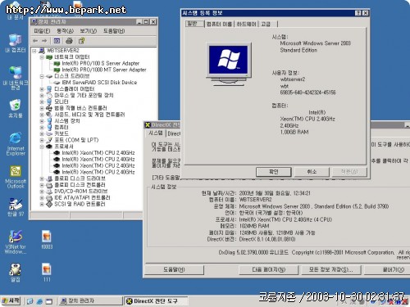Image resolution: width=410 pixels, height=307 pixels.
Task: Click the 1.00GB RAM text
Action: coord(294,133)
